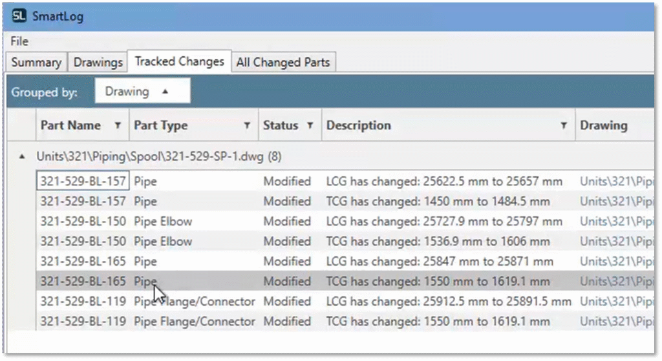The height and width of the screenshot is (361, 662).
Task: Click 'LCG has changed: 25912.5 mm to 25891.5 mm'
Action: pos(449,302)
